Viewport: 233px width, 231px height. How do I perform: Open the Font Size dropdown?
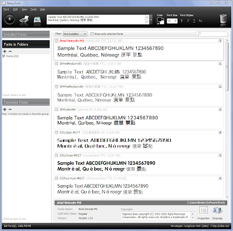coord(172,21)
